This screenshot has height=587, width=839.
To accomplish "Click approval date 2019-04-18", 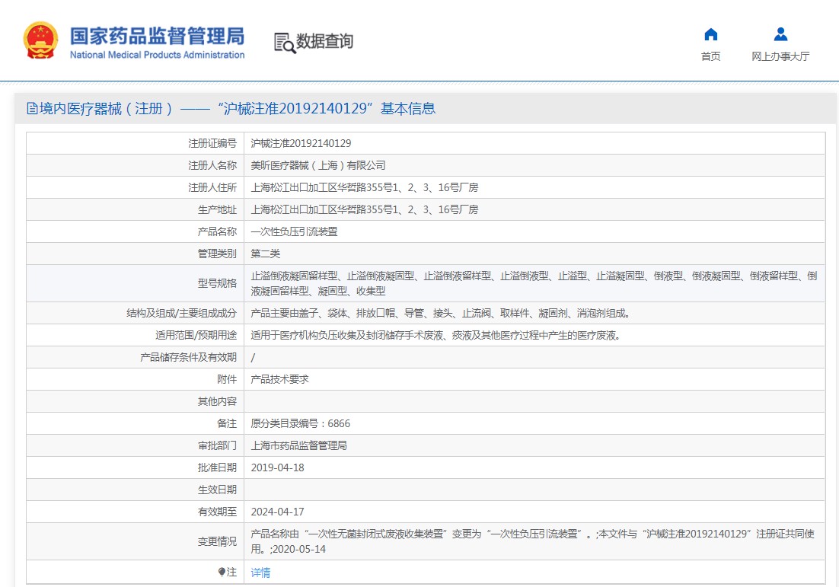I will click(x=277, y=467).
